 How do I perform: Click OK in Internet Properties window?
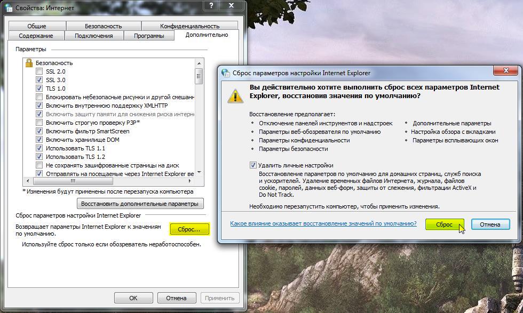[x=133, y=298]
